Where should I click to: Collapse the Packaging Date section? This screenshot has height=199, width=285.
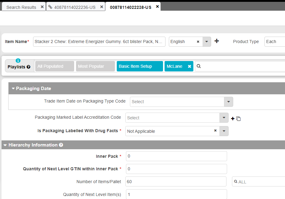(x=13, y=89)
